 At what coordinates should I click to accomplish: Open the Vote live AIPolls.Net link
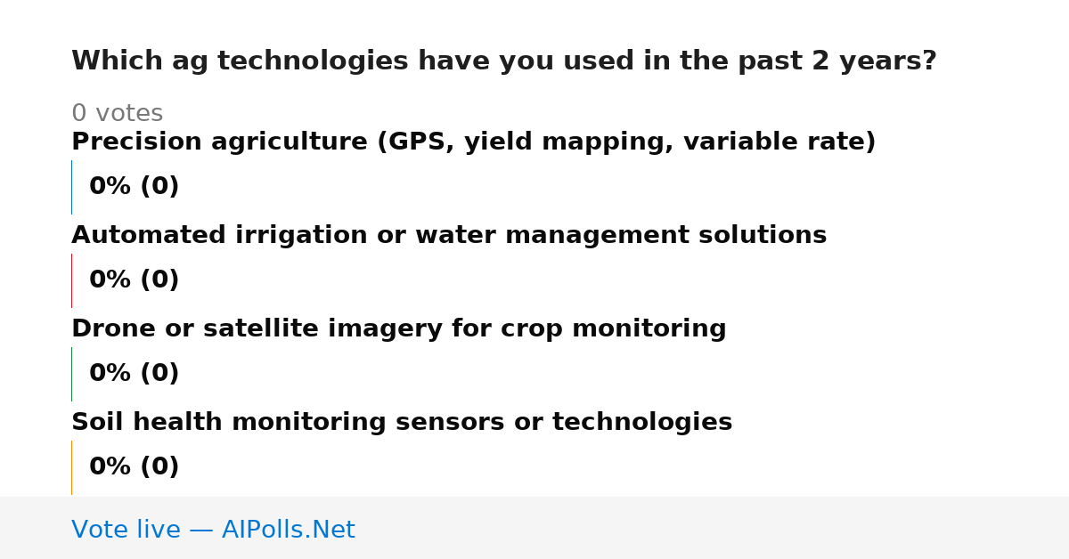coord(213,530)
